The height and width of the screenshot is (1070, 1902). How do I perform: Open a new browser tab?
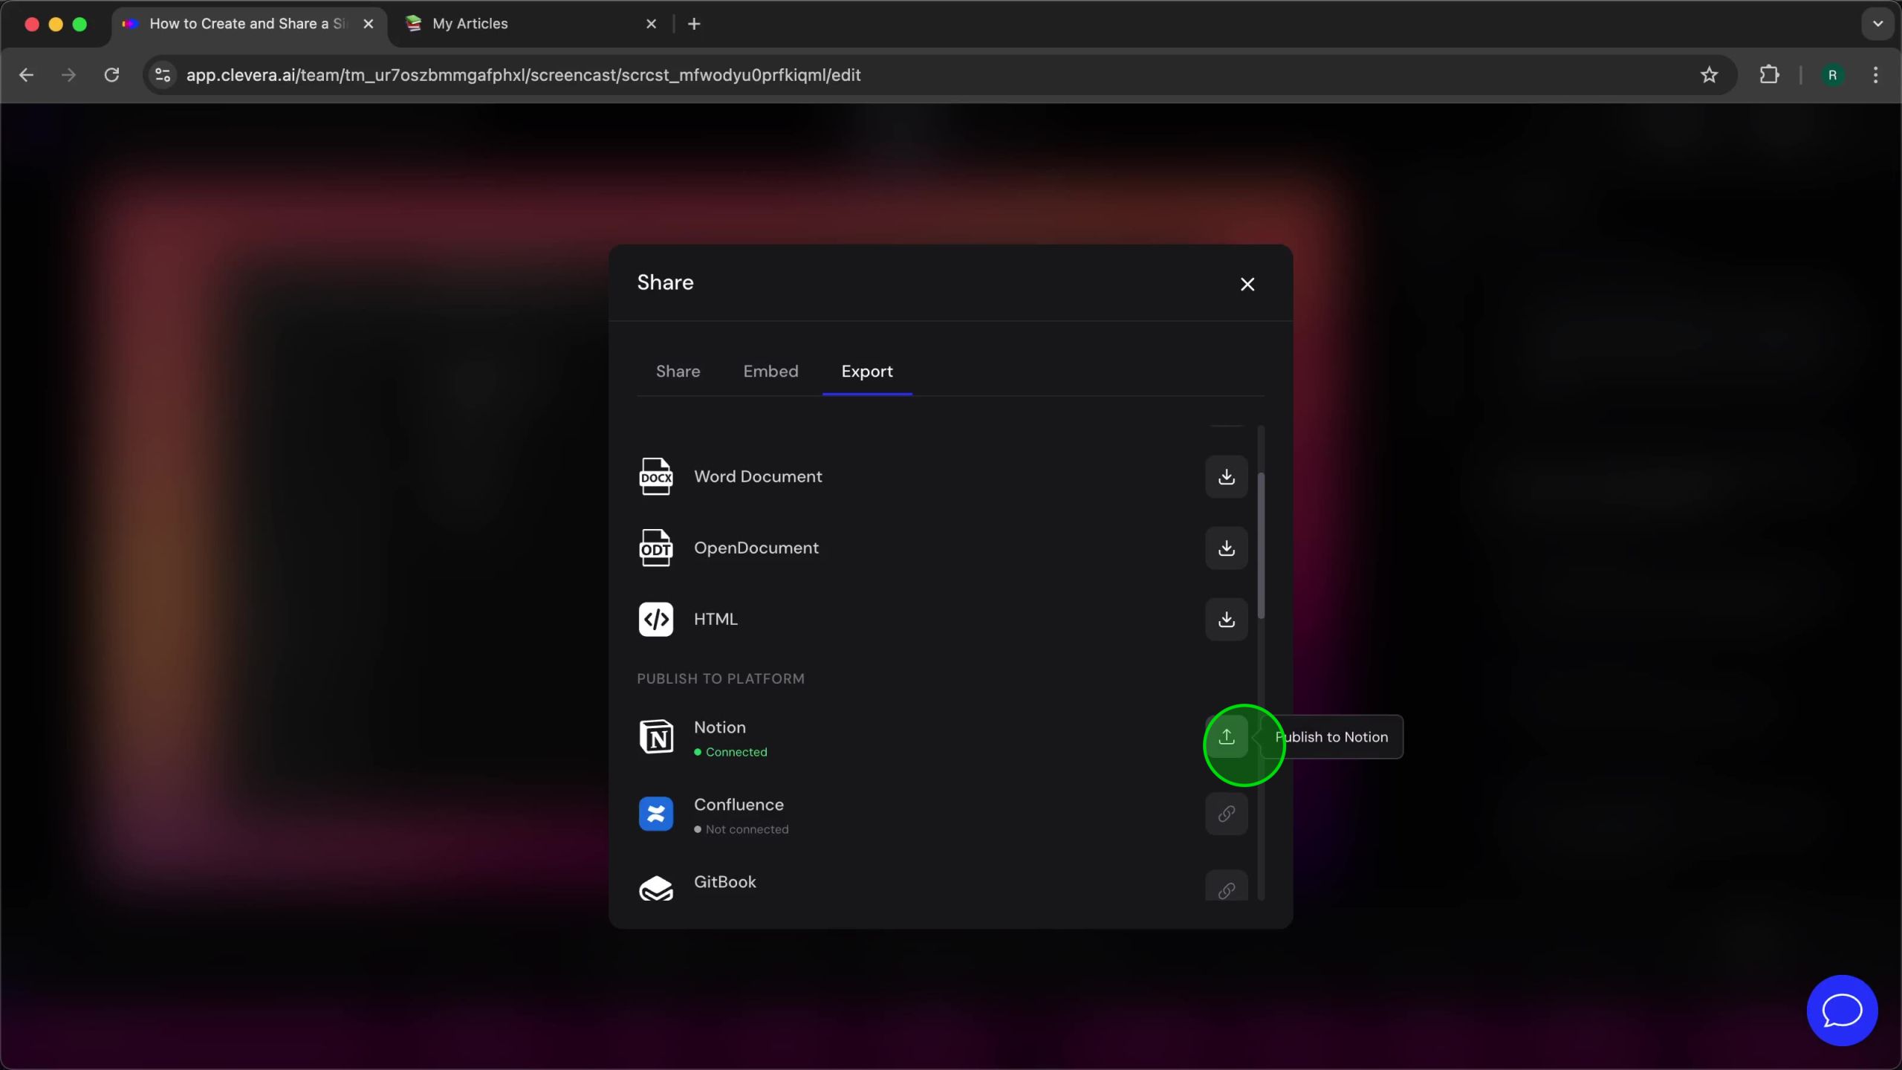(694, 24)
